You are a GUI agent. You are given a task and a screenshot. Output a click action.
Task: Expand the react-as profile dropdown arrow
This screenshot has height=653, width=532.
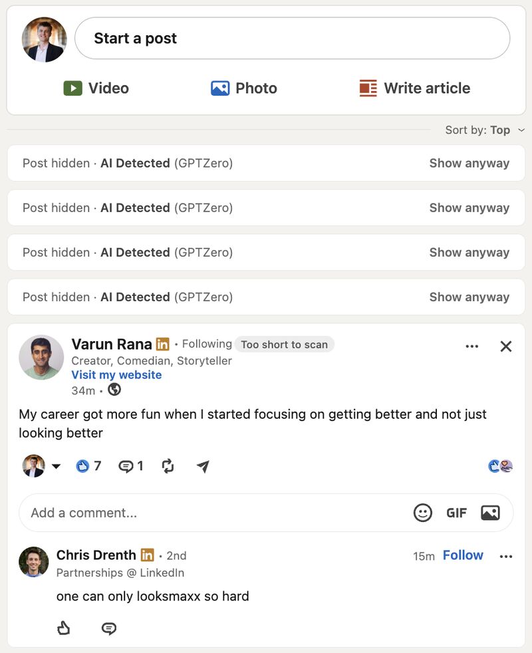pyautogui.click(x=56, y=466)
